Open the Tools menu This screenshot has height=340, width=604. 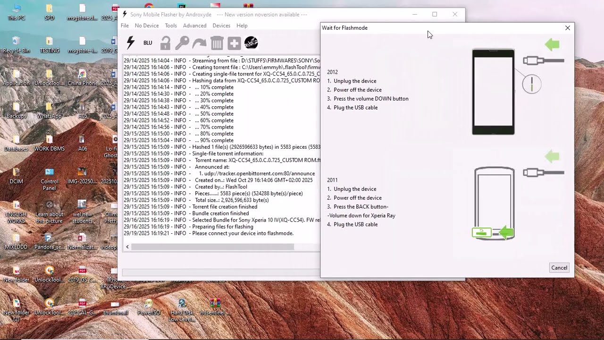(171, 25)
